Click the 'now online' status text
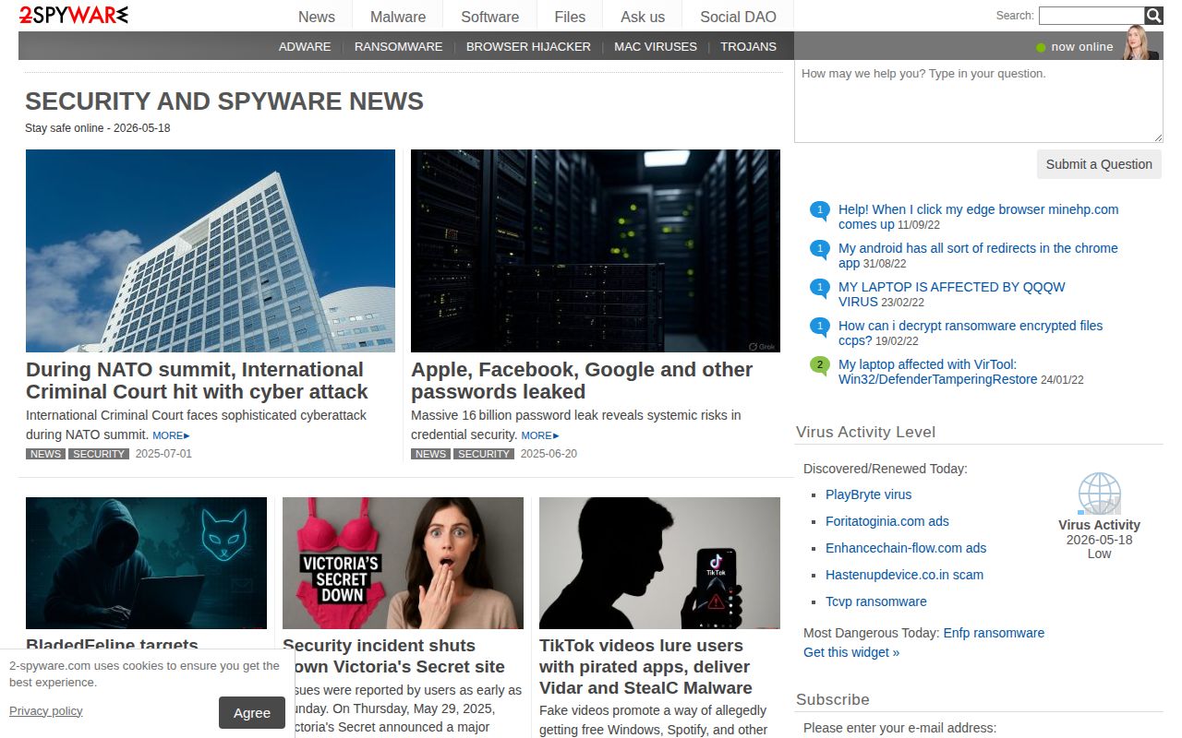Viewport: 1182px width, 738px height. pos(1081,47)
